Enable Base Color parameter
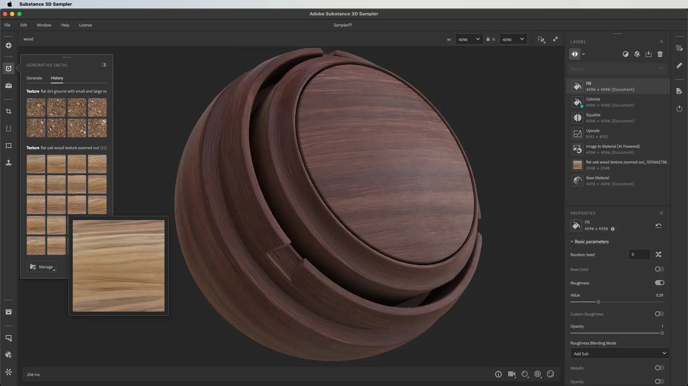688x386 pixels. [659, 269]
